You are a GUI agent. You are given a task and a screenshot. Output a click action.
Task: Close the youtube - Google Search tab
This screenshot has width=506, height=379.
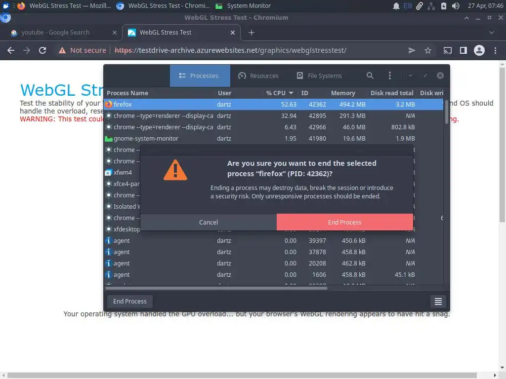pos(115,33)
